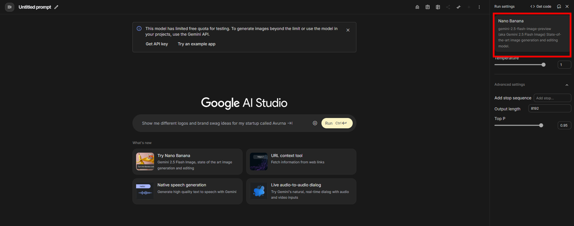Adjust the Temperature slider handle
Image resolution: width=574 pixels, height=226 pixels.
click(x=543, y=65)
